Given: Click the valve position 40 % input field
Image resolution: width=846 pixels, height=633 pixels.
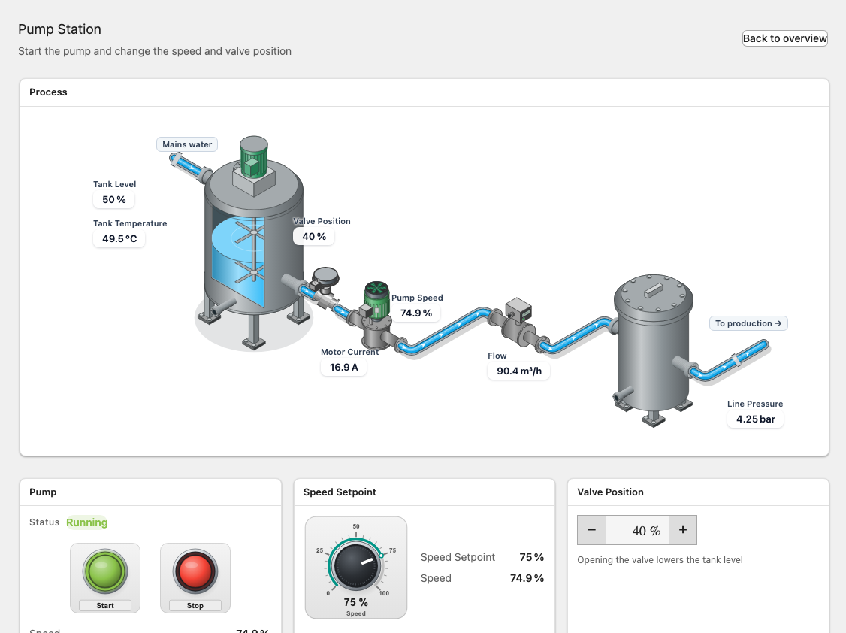Looking at the screenshot, I should [x=638, y=530].
